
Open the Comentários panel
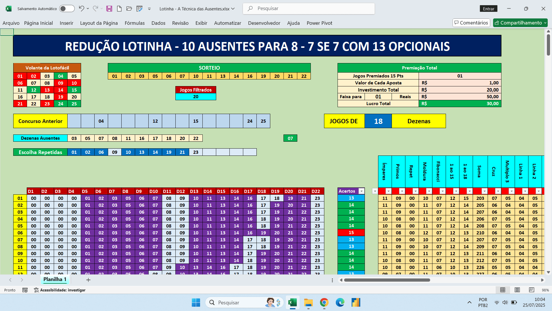[x=471, y=22]
